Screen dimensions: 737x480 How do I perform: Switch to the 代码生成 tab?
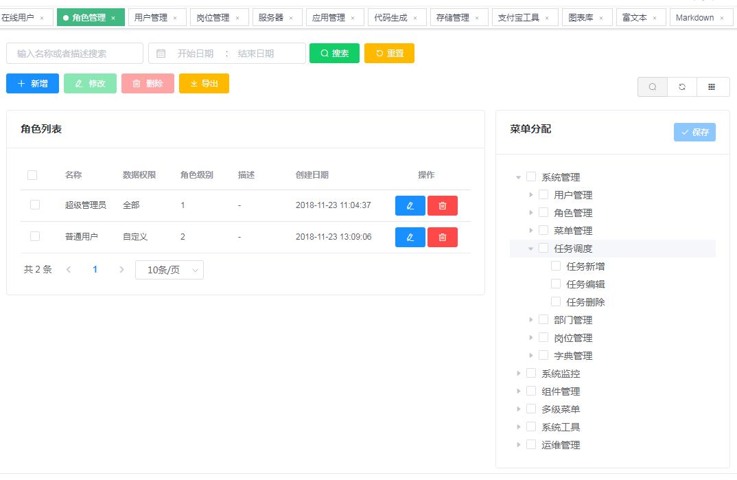pyautogui.click(x=390, y=18)
